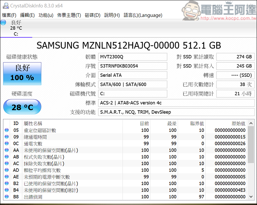Viewport: 257px width, 205px height.
Task: Click the scroll down arrow in attribute list
Action: pos(251,196)
